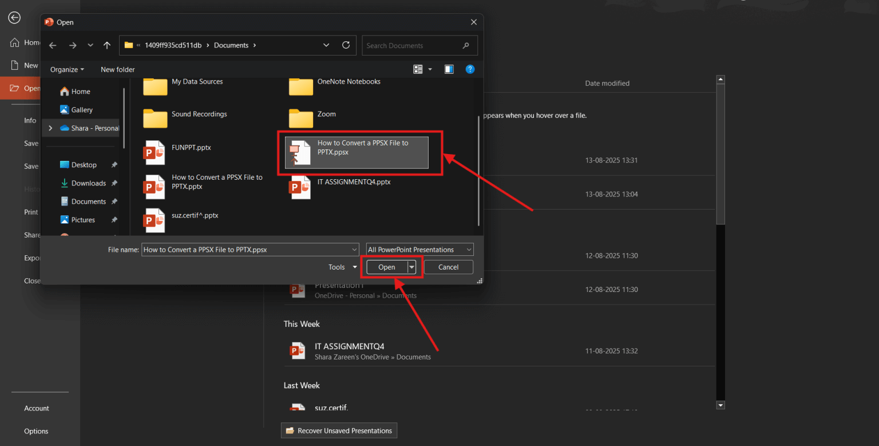Refresh the Documents folder listing
The width and height of the screenshot is (879, 446).
pyautogui.click(x=346, y=45)
